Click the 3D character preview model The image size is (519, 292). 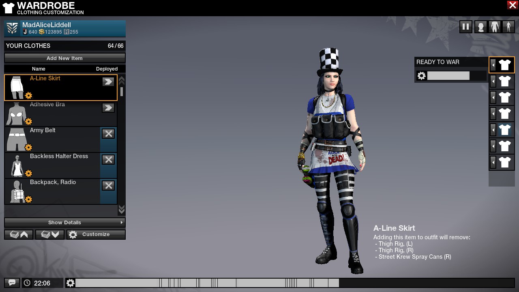click(x=332, y=160)
